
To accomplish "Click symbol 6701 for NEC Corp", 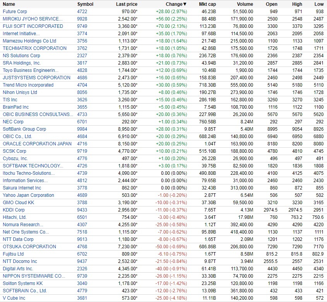I will tap(82, 122).
